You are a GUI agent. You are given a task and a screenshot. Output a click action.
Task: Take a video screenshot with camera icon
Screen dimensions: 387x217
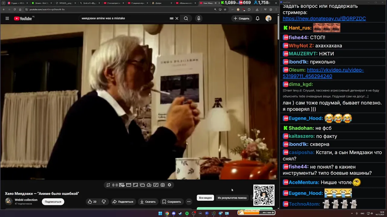(x=163, y=185)
